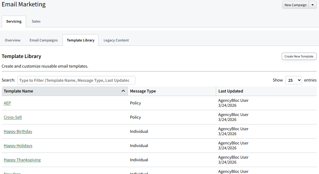Image resolution: width=319 pixels, height=174 pixels.
Task: Click Create New Template
Action: 299,56
